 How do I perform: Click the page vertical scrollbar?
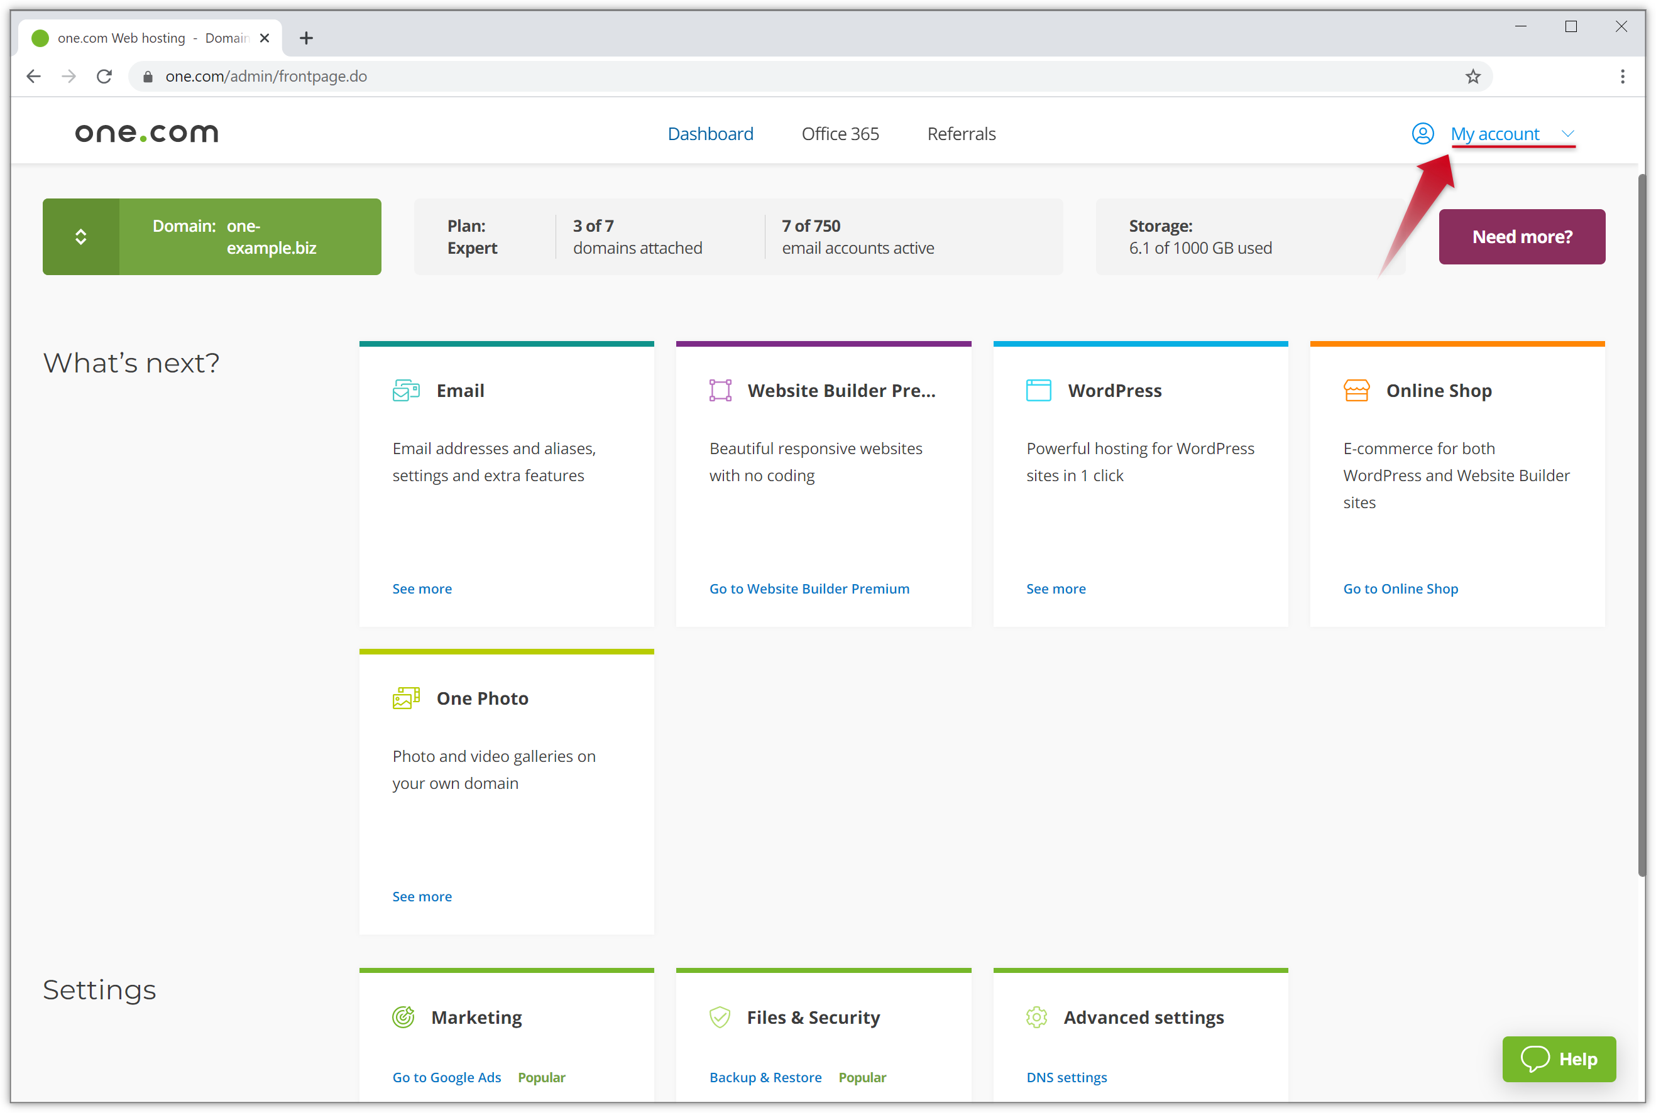[1641, 525]
